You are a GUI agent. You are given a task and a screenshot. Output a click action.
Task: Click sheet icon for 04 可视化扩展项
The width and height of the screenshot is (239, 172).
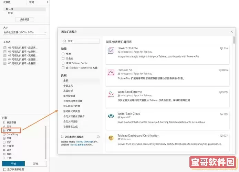(5, 60)
